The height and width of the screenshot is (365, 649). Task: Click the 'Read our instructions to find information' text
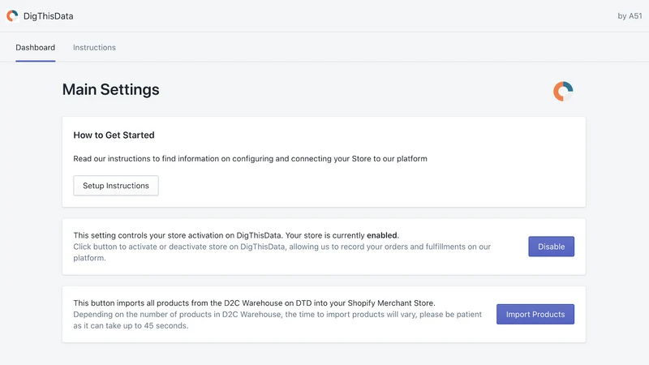point(250,159)
